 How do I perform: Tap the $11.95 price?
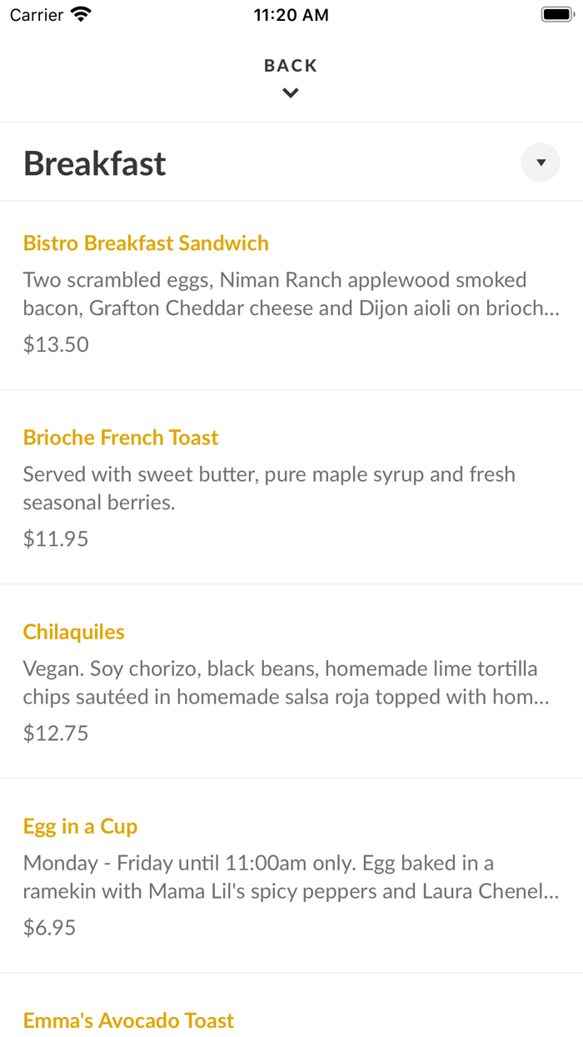click(56, 539)
